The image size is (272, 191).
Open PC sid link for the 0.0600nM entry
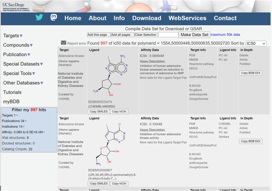[223, 60]
